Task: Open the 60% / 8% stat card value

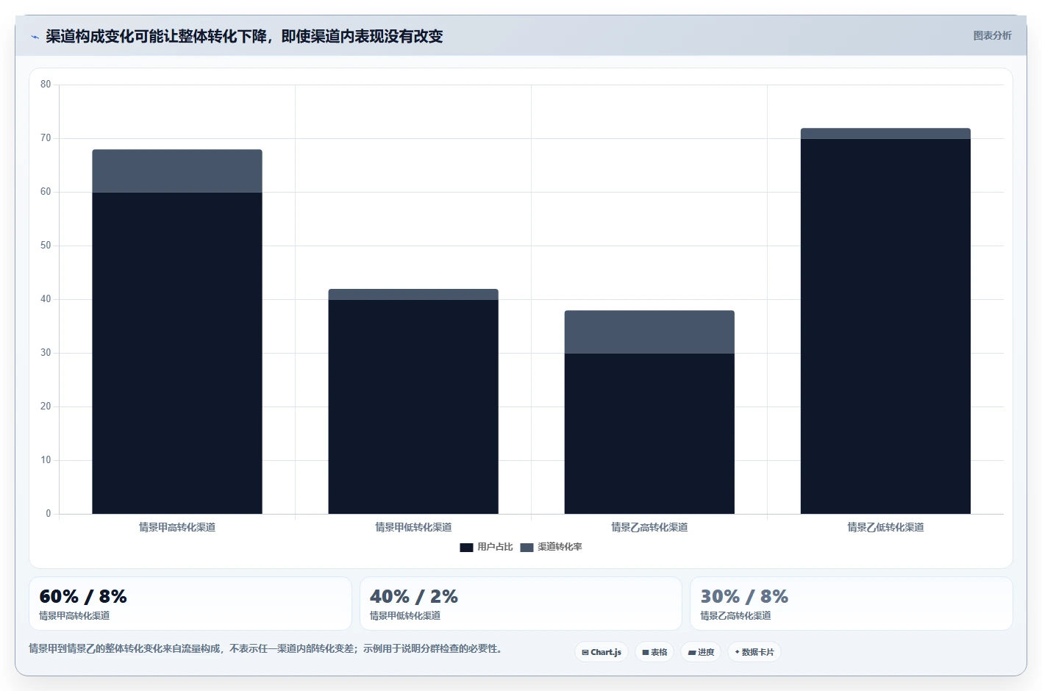Action: tap(83, 596)
